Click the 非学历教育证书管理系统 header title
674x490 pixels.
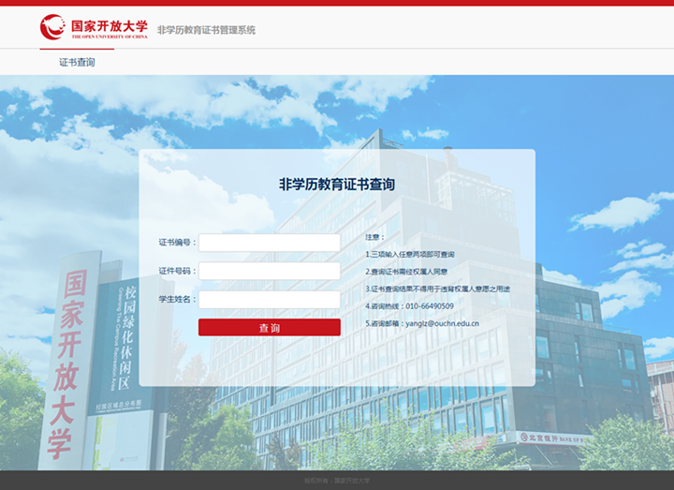pyautogui.click(x=206, y=30)
